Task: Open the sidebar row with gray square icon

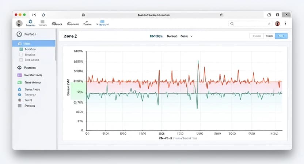Action: [x=26, y=106]
